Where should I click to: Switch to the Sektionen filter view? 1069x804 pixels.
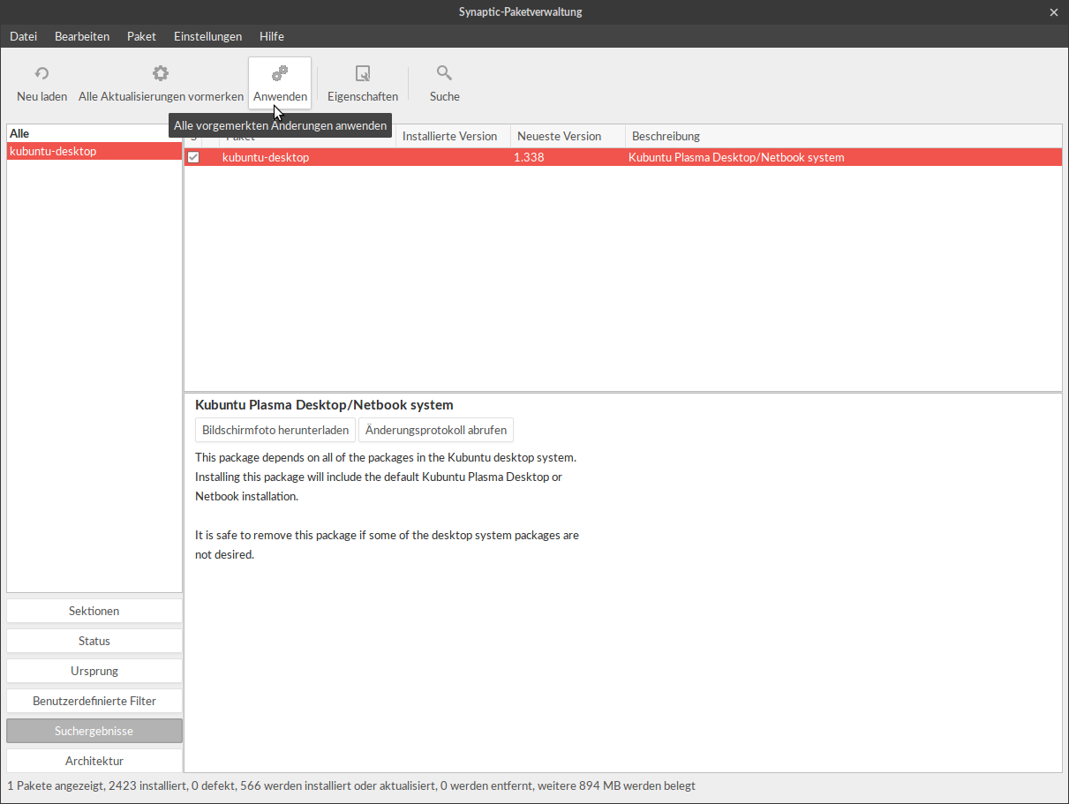coord(94,611)
